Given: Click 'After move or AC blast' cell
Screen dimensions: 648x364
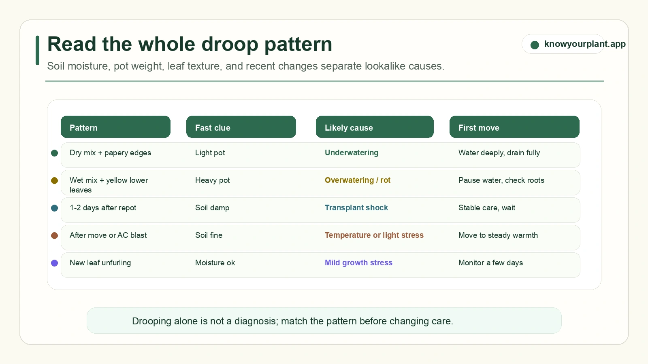Looking at the screenshot, I should (x=108, y=235).
